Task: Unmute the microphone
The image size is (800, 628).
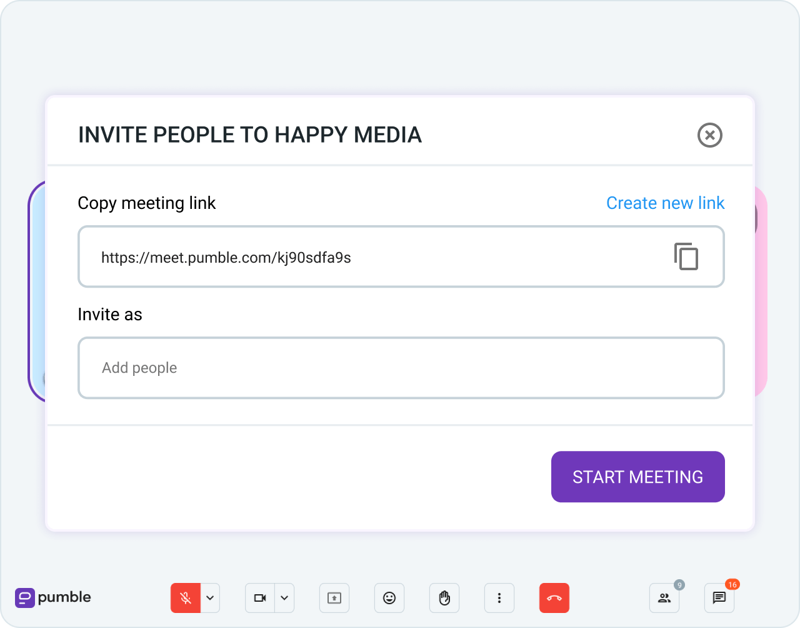Action: [x=184, y=598]
